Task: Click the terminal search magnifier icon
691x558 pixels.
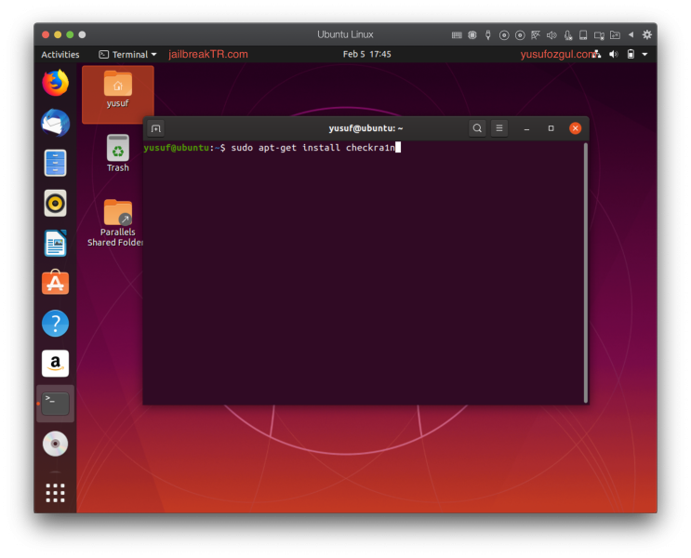Action: (x=477, y=128)
